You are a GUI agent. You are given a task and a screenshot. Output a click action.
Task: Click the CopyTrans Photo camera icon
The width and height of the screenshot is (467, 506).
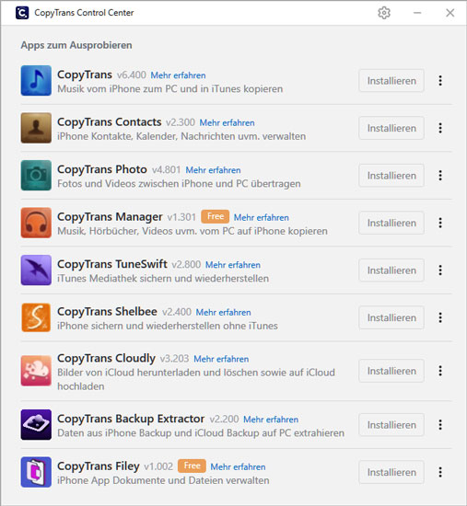click(36, 176)
